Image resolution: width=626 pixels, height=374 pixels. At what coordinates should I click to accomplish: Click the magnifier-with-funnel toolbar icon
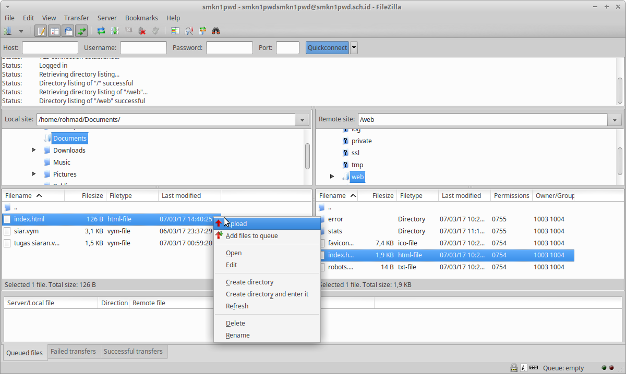point(189,31)
